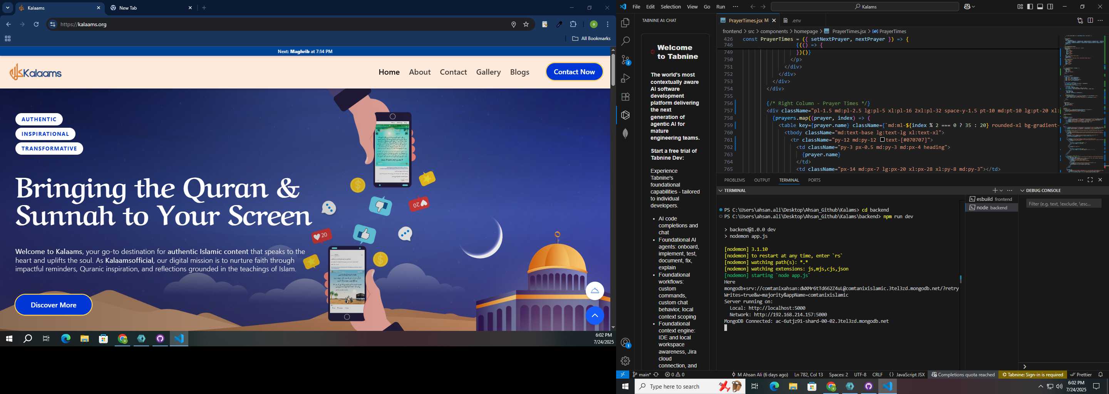Create a new terminal with plus icon
The image size is (1109, 394).
coord(995,190)
